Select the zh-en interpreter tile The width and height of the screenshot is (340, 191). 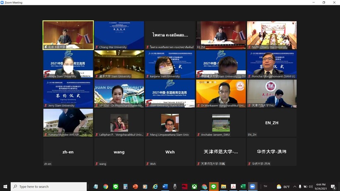click(68, 152)
